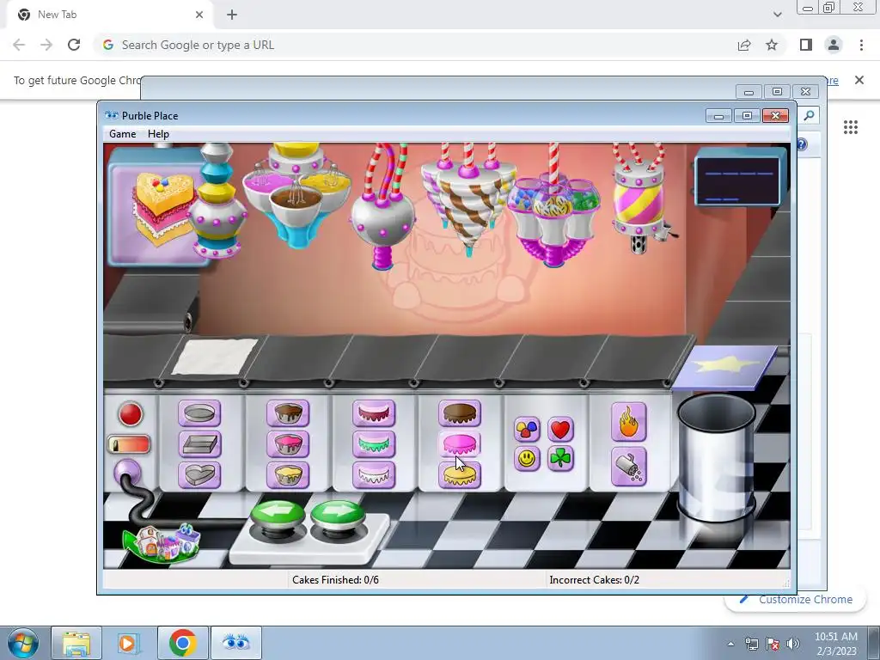Expand the Chrome tab search chevron
Screen dimensions: 880x660
[x=777, y=15]
